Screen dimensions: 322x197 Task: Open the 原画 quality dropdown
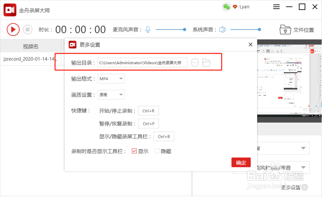click(111, 95)
